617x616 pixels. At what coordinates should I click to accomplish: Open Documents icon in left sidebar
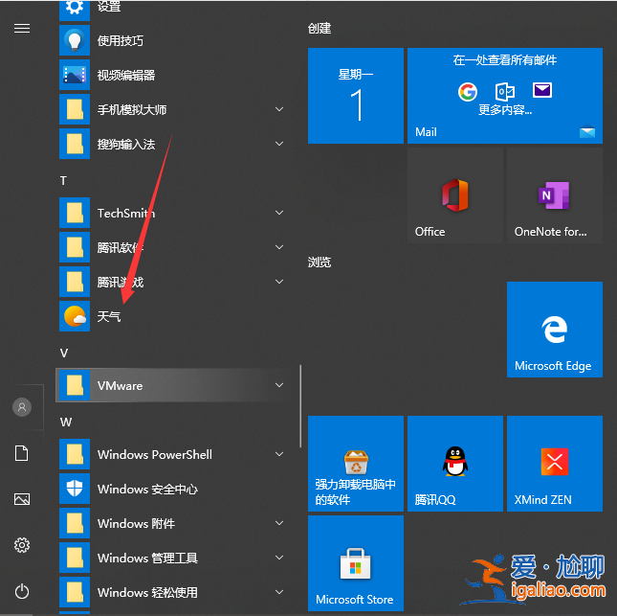[x=22, y=453]
